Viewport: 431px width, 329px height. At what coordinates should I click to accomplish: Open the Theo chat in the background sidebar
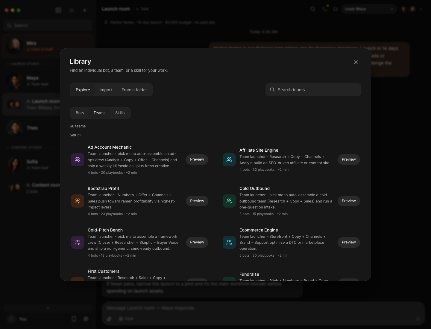(x=48, y=128)
